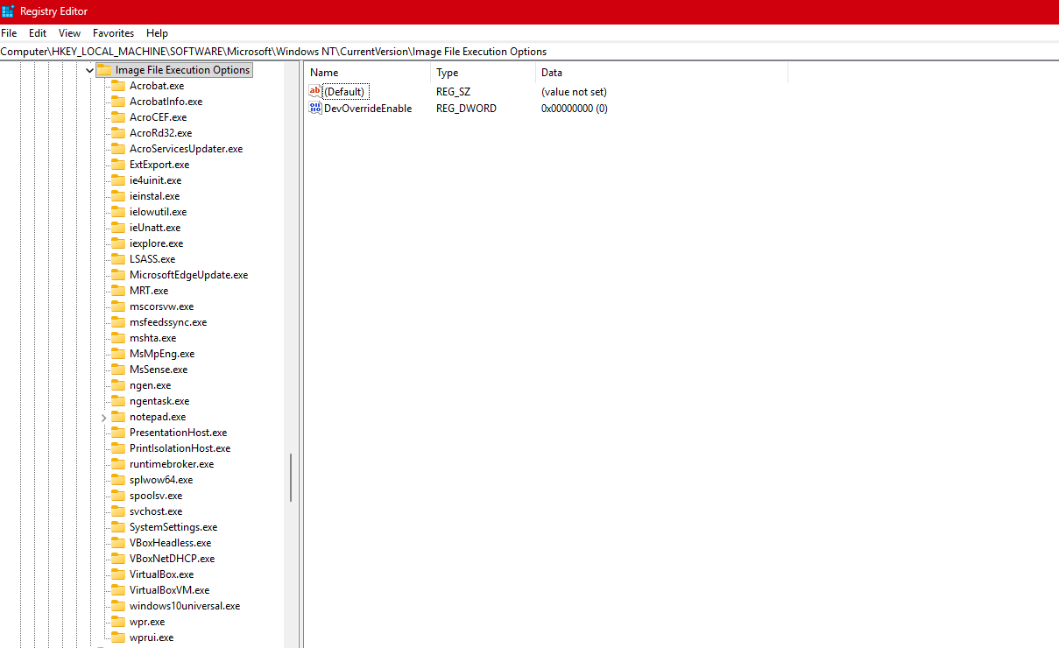The width and height of the screenshot is (1059, 648).
Task: Click the (value not set) data cell
Action: (x=574, y=92)
